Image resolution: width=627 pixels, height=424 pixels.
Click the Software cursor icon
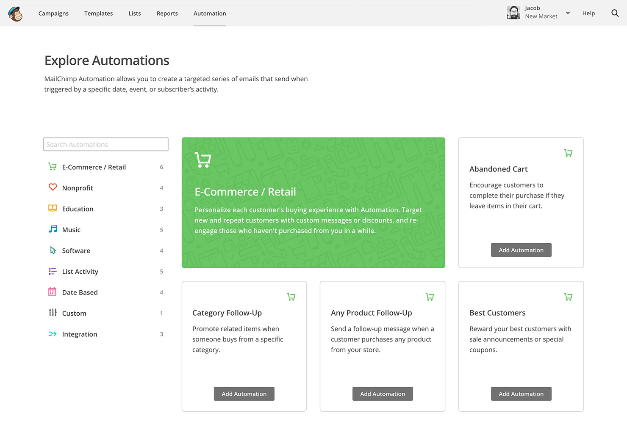point(53,250)
